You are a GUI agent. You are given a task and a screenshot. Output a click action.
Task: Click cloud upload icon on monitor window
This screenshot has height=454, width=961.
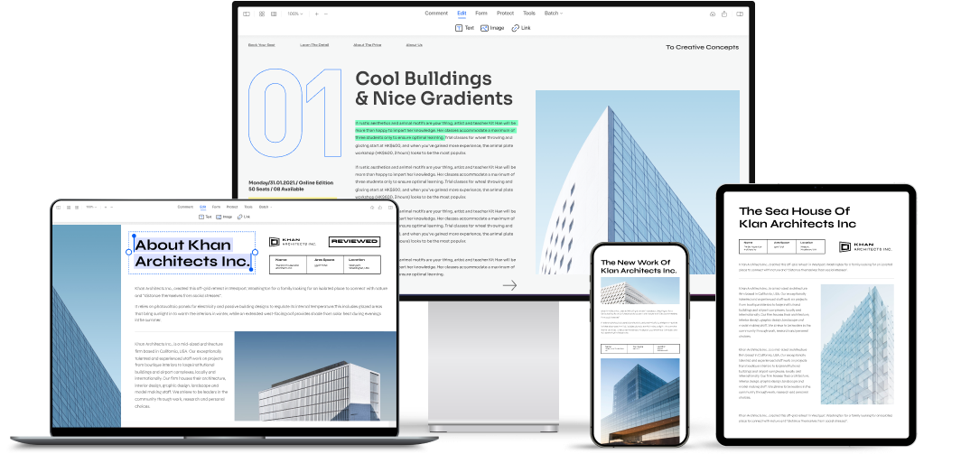click(x=712, y=14)
